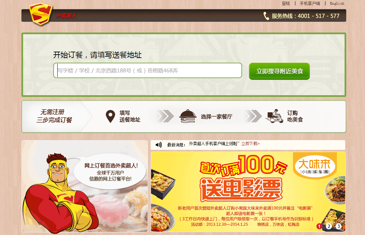The image size is (365, 235).
Task: Click the 大味来 brand logo on the banner
Action: point(315,165)
